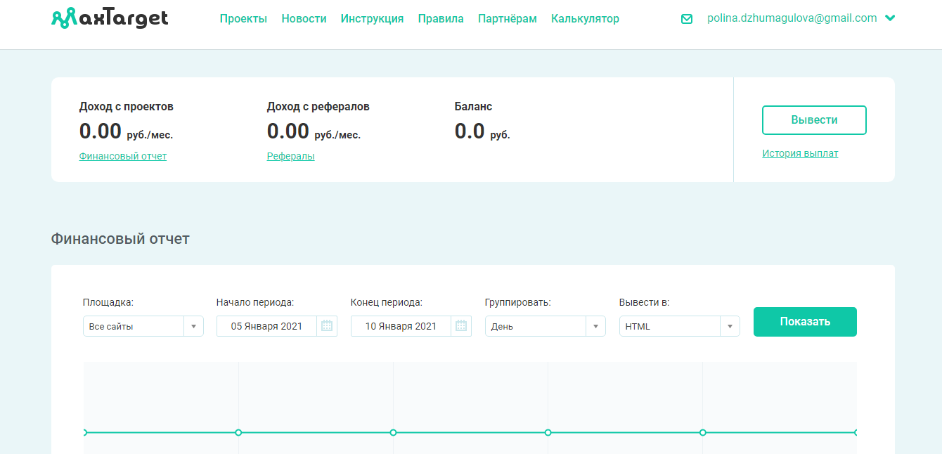The width and height of the screenshot is (942, 454).
Task: Click the end date field 10 Января 2021
Action: pos(401,326)
